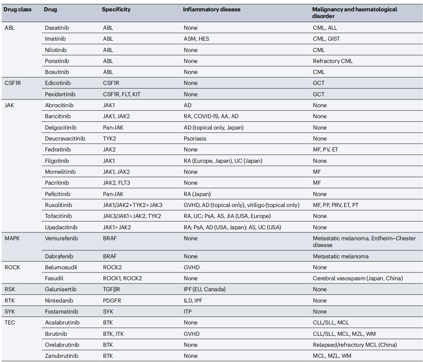Image resolution: width=423 pixels, height=362 pixels.
Task: Click the MAPK drug class label
Action: click(x=12, y=239)
